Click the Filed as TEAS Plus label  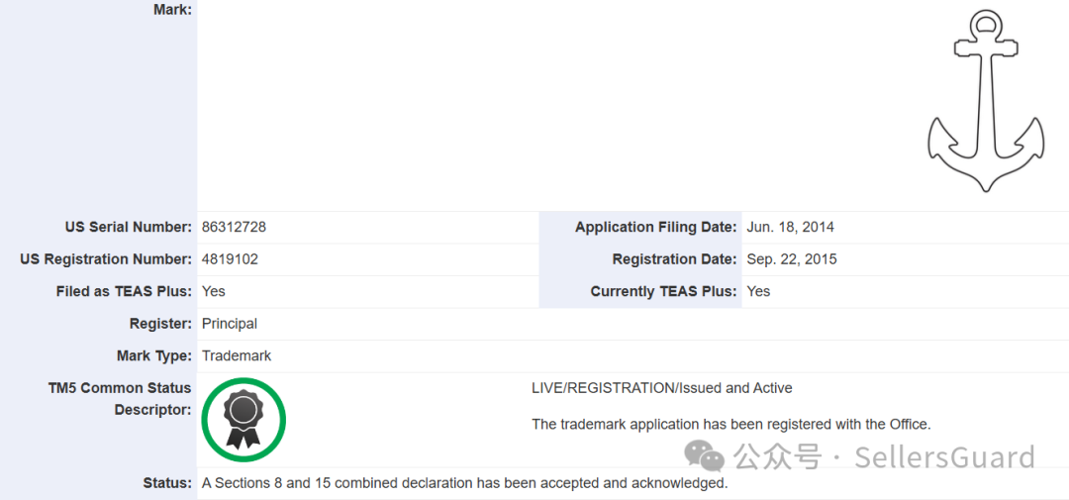click(x=124, y=291)
